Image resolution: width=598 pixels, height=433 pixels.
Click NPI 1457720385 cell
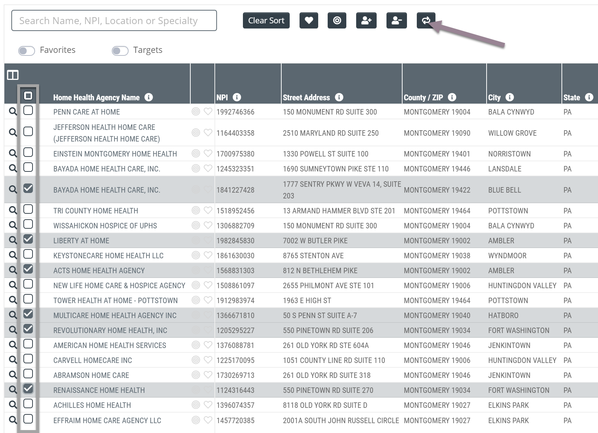click(235, 421)
